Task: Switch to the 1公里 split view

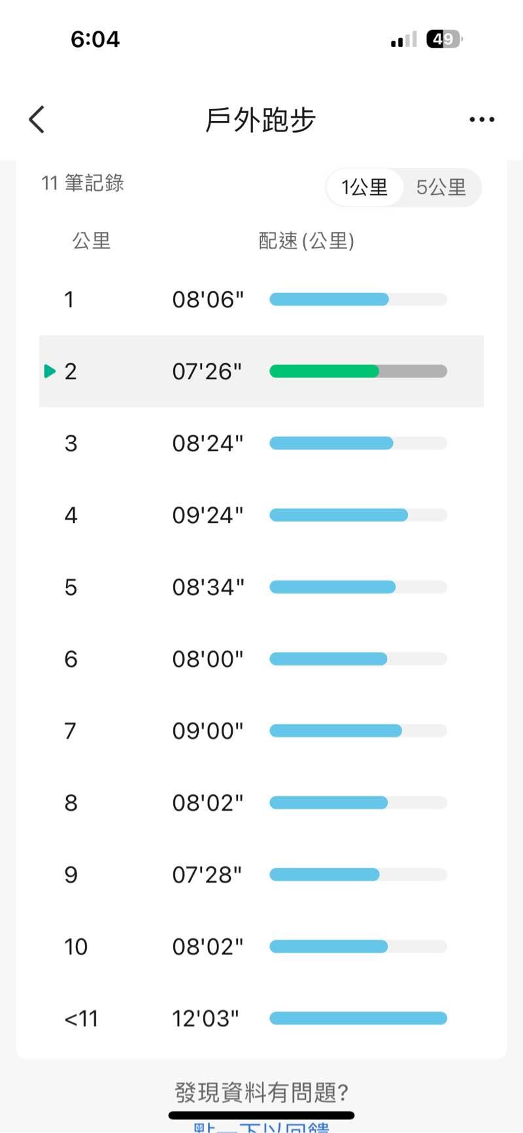Action: point(365,188)
